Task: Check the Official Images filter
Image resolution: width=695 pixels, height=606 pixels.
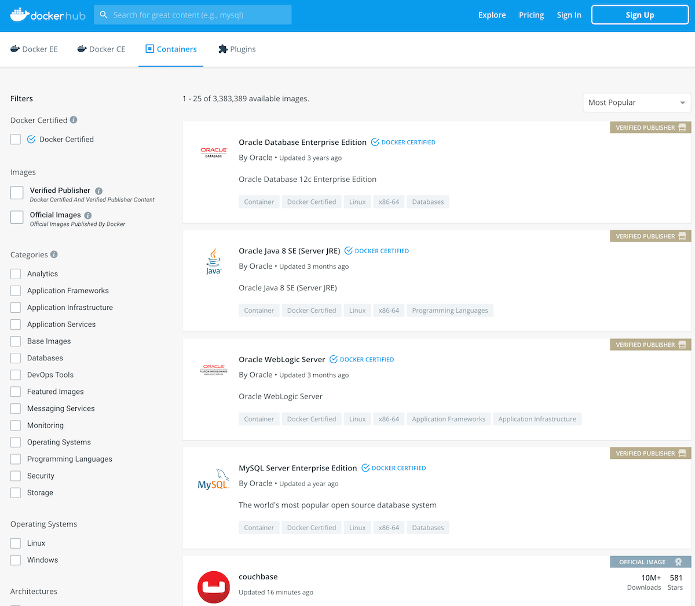Action: coord(16,217)
